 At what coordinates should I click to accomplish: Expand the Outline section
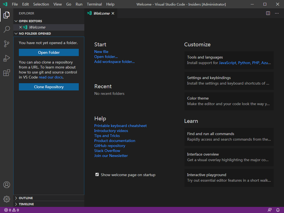click(x=16, y=198)
